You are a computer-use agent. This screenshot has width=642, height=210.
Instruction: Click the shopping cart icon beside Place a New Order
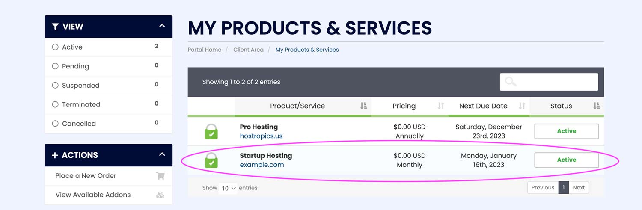point(160,176)
